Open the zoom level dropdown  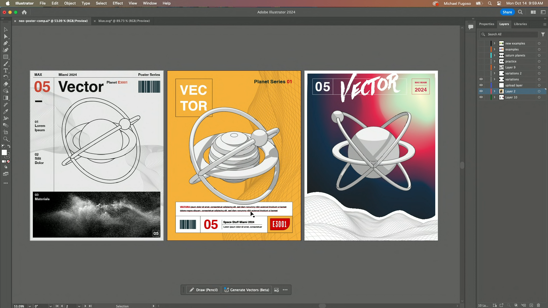tap(30, 306)
